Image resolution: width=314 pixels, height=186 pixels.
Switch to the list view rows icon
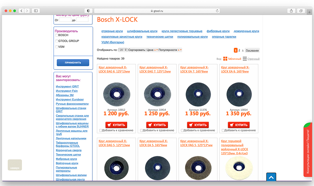pos(245,58)
